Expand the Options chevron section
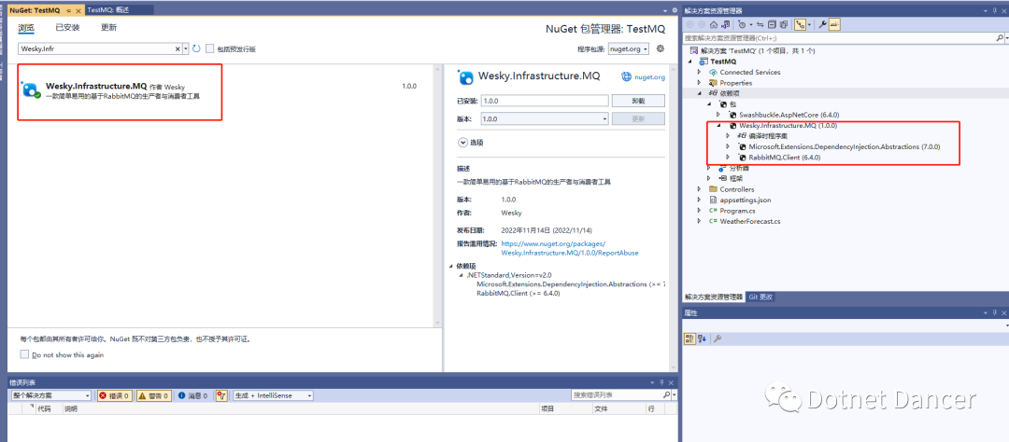The height and width of the screenshot is (442, 1009). tap(463, 143)
